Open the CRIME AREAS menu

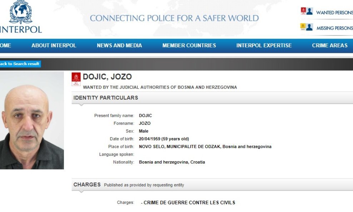329,45
